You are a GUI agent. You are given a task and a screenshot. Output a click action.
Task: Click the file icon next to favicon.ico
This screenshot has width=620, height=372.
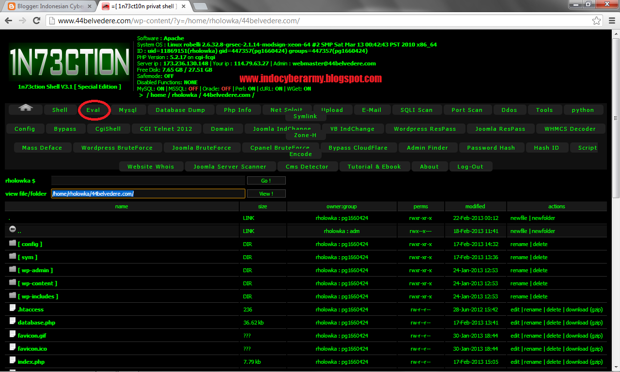click(x=13, y=347)
